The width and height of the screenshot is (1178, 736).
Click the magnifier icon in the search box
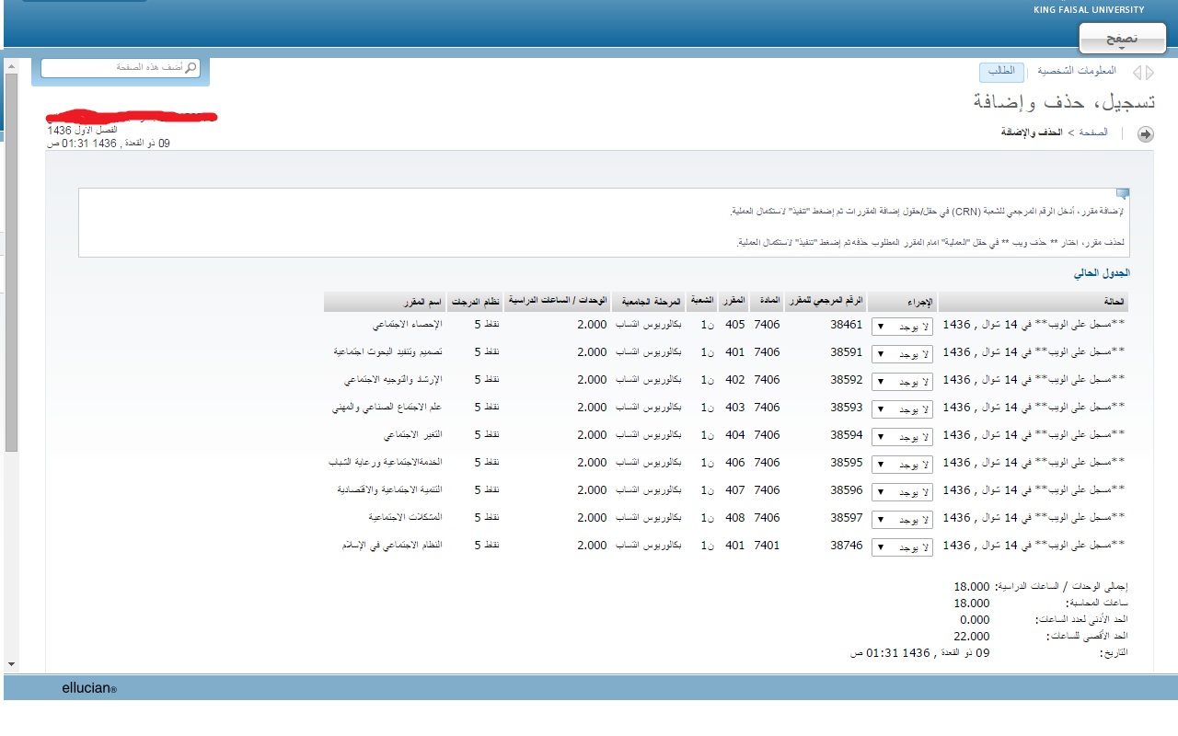click(191, 68)
